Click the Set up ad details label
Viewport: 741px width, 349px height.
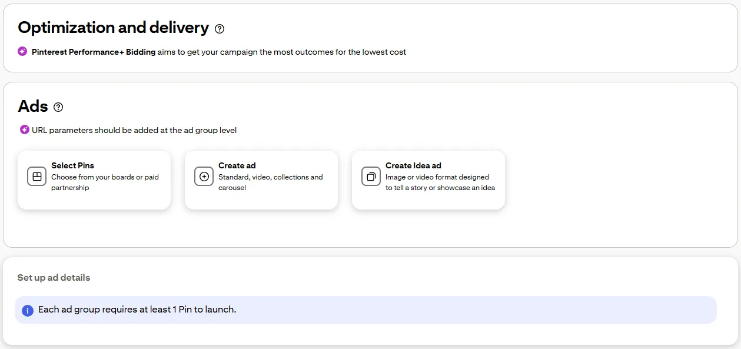[53, 277]
